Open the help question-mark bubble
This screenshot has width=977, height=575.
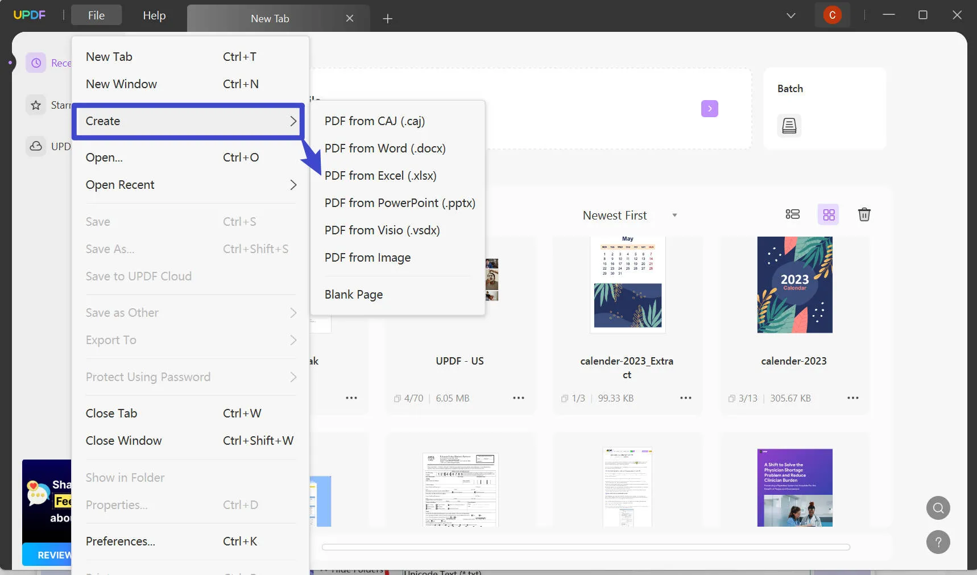[938, 542]
